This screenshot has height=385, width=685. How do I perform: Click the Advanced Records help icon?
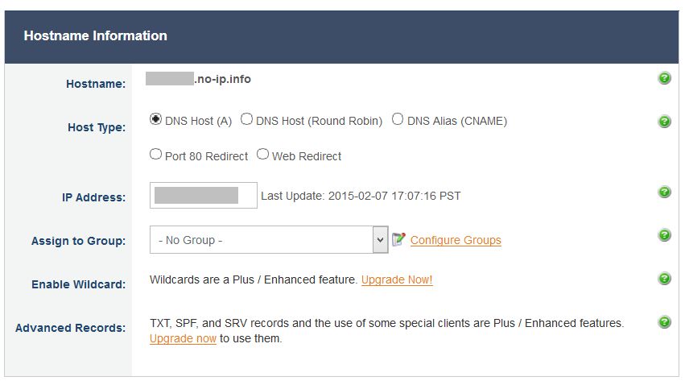point(664,322)
